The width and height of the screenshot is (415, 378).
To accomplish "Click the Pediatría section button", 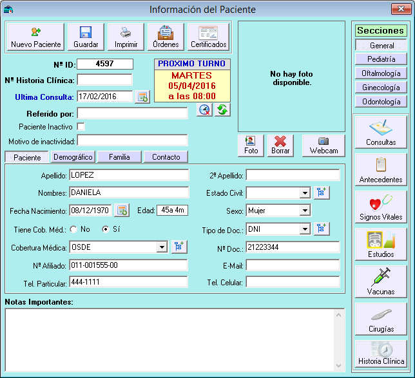I will click(381, 59).
